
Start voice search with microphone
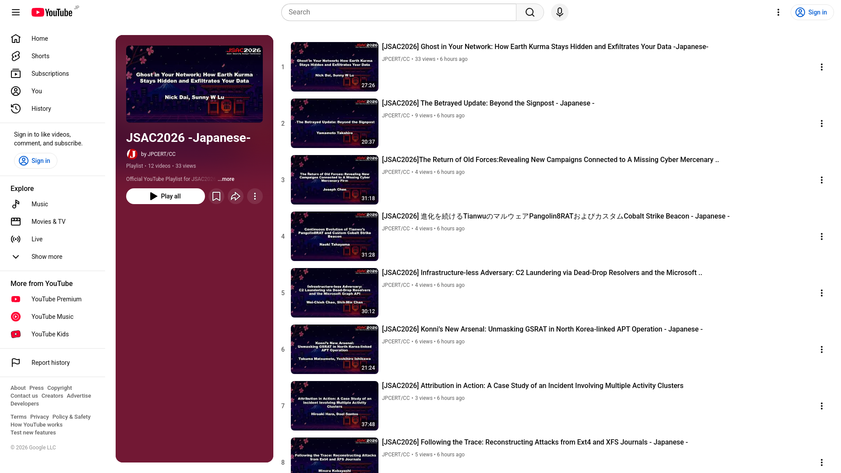[559, 12]
